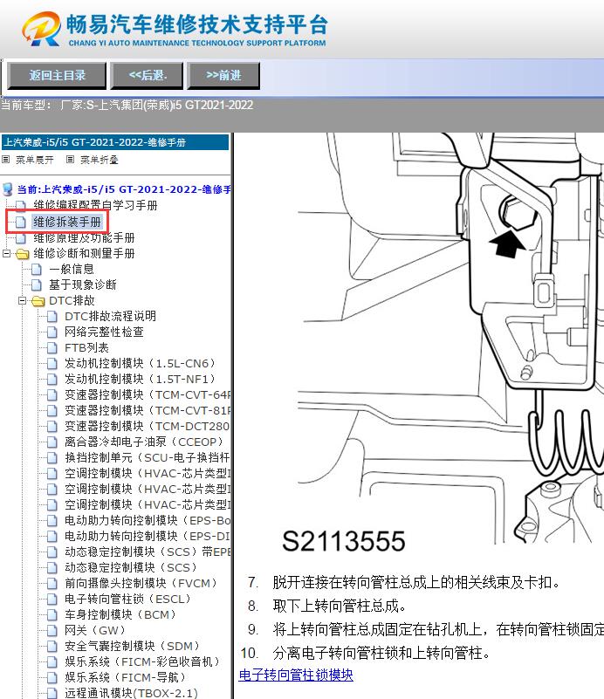Select the DTC排故 tree node
This screenshot has width=604, height=699.
pos(72,300)
